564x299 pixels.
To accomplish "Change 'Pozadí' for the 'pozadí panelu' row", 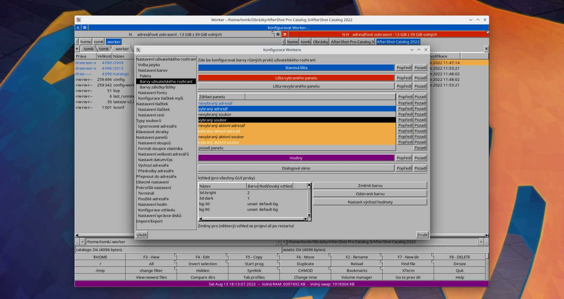I will [x=420, y=148].
